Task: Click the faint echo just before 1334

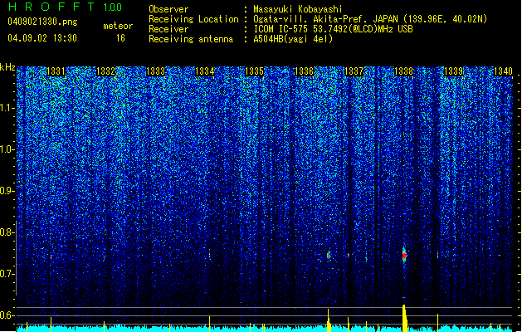Action: [209, 256]
